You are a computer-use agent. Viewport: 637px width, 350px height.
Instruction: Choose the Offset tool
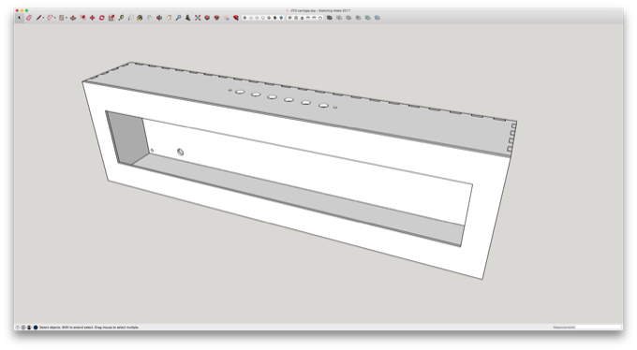click(82, 18)
